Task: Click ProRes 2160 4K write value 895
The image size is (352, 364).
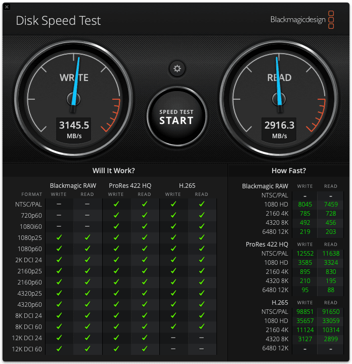Action: pyautogui.click(x=305, y=271)
